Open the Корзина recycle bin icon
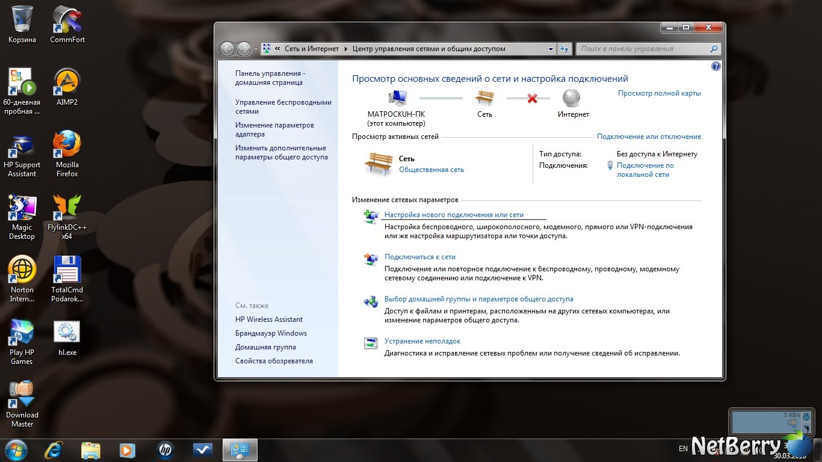 [22, 24]
